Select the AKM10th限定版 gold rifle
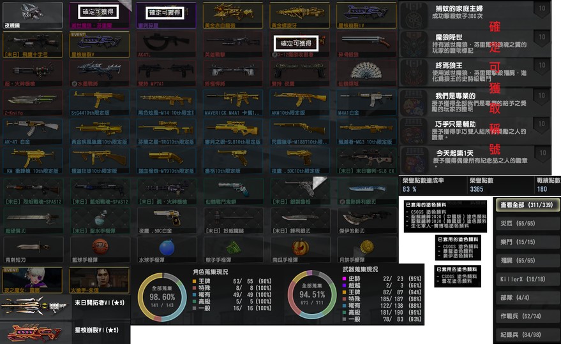 300,103
